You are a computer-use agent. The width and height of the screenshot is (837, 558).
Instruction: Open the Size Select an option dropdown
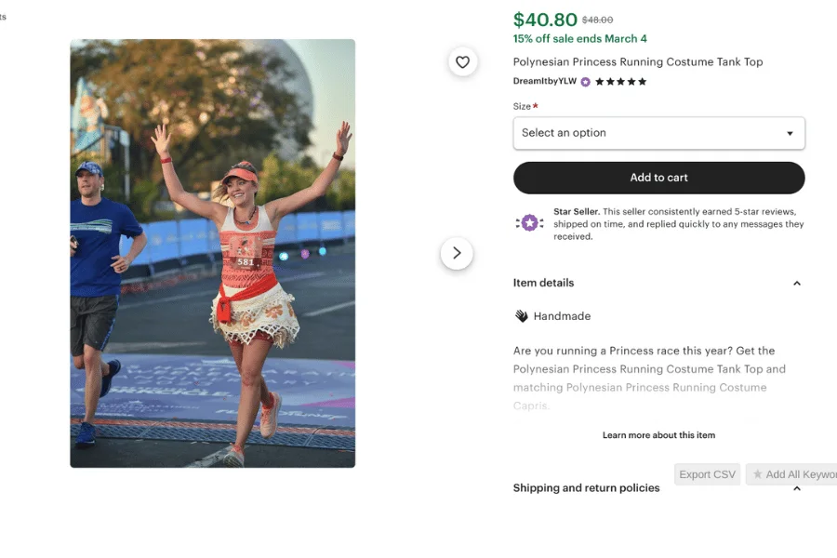coord(658,133)
